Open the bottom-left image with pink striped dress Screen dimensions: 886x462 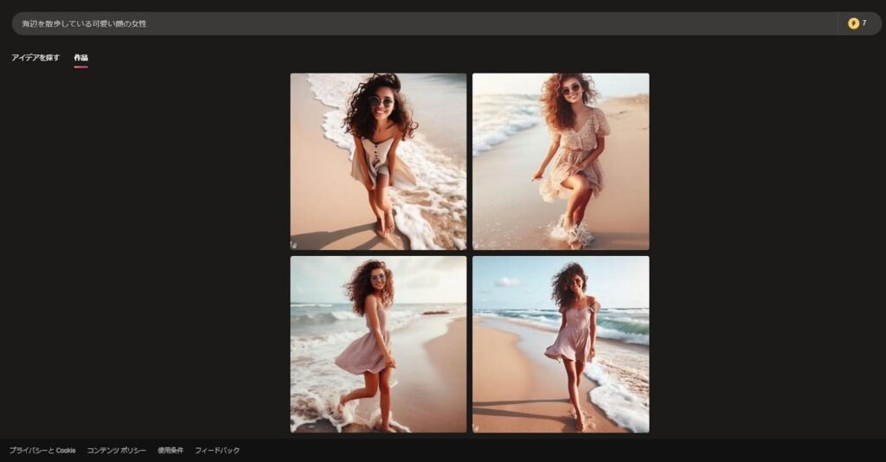tap(378, 343)
